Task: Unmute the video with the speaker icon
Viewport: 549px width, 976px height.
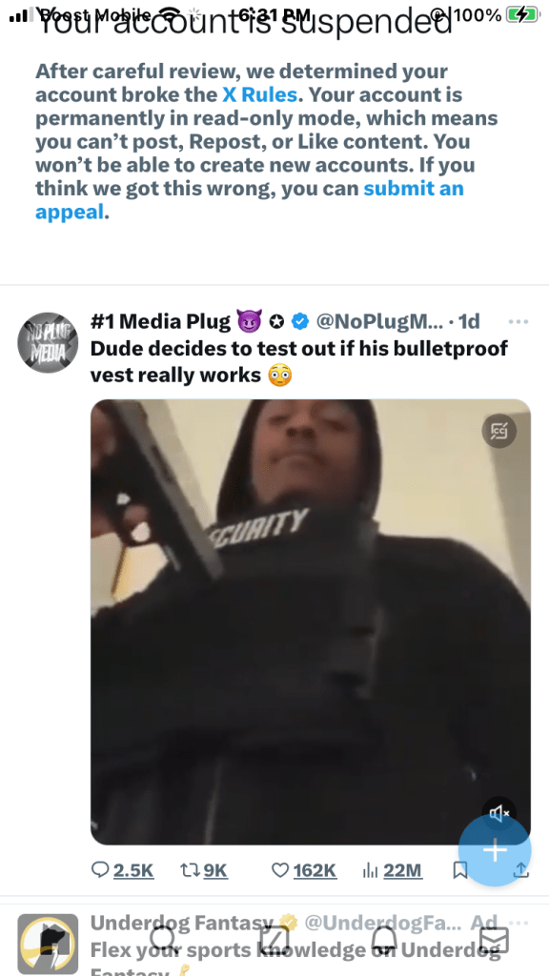Action: 499,813
